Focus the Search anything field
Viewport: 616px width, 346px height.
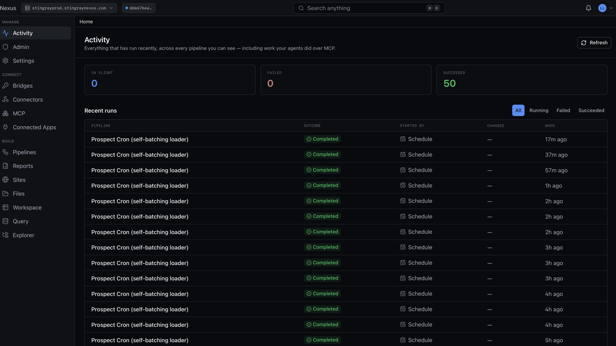coord(369,8)
